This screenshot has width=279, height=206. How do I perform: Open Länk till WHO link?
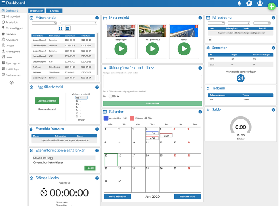click(41, 158)
